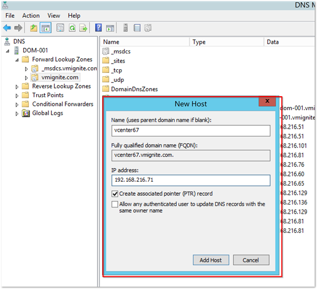Image resolution: width=317 pixels, height=289 pixels.
Task: Click Cancel in New Host dialog
Action: pos(250,260)
